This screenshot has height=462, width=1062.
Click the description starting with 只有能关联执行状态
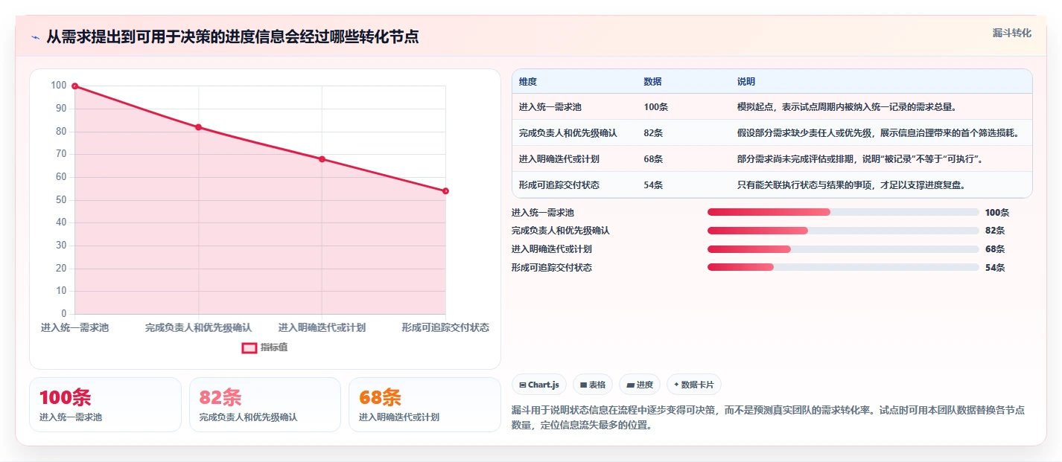tap(851, 185)
